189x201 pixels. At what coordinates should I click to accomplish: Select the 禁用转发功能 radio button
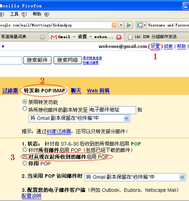click(x=25, y=102)
